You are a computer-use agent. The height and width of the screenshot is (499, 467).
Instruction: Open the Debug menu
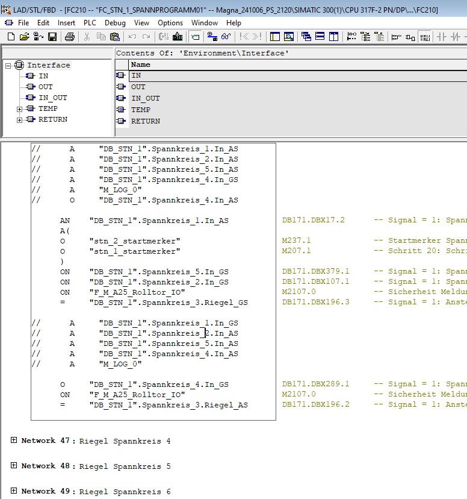(x=115, y=22)
